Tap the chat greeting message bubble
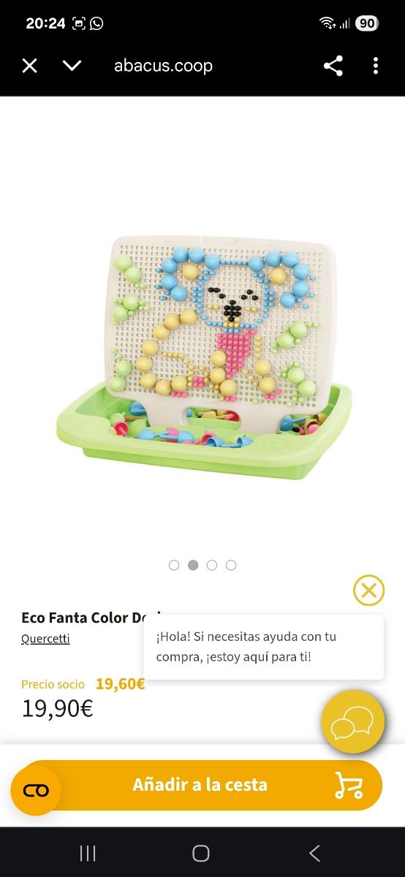This screenshot has height=877, width=405. tap(263, 647)
